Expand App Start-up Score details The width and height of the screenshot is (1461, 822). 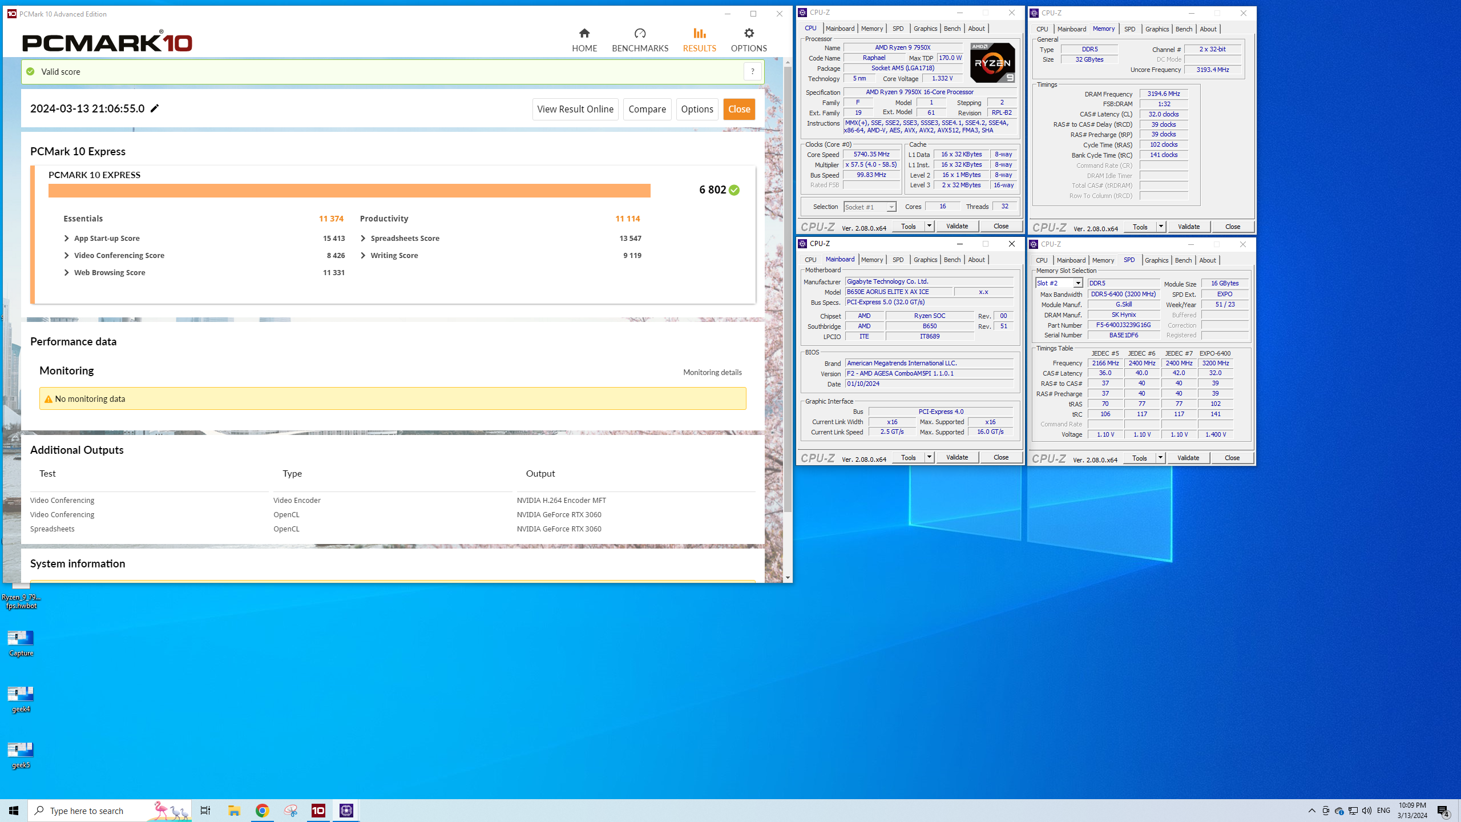click(x=67, y=239)
